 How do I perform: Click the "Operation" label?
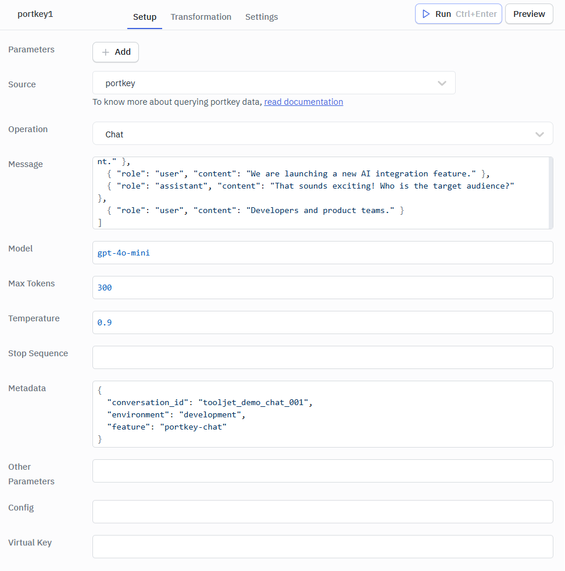point(28,129)
